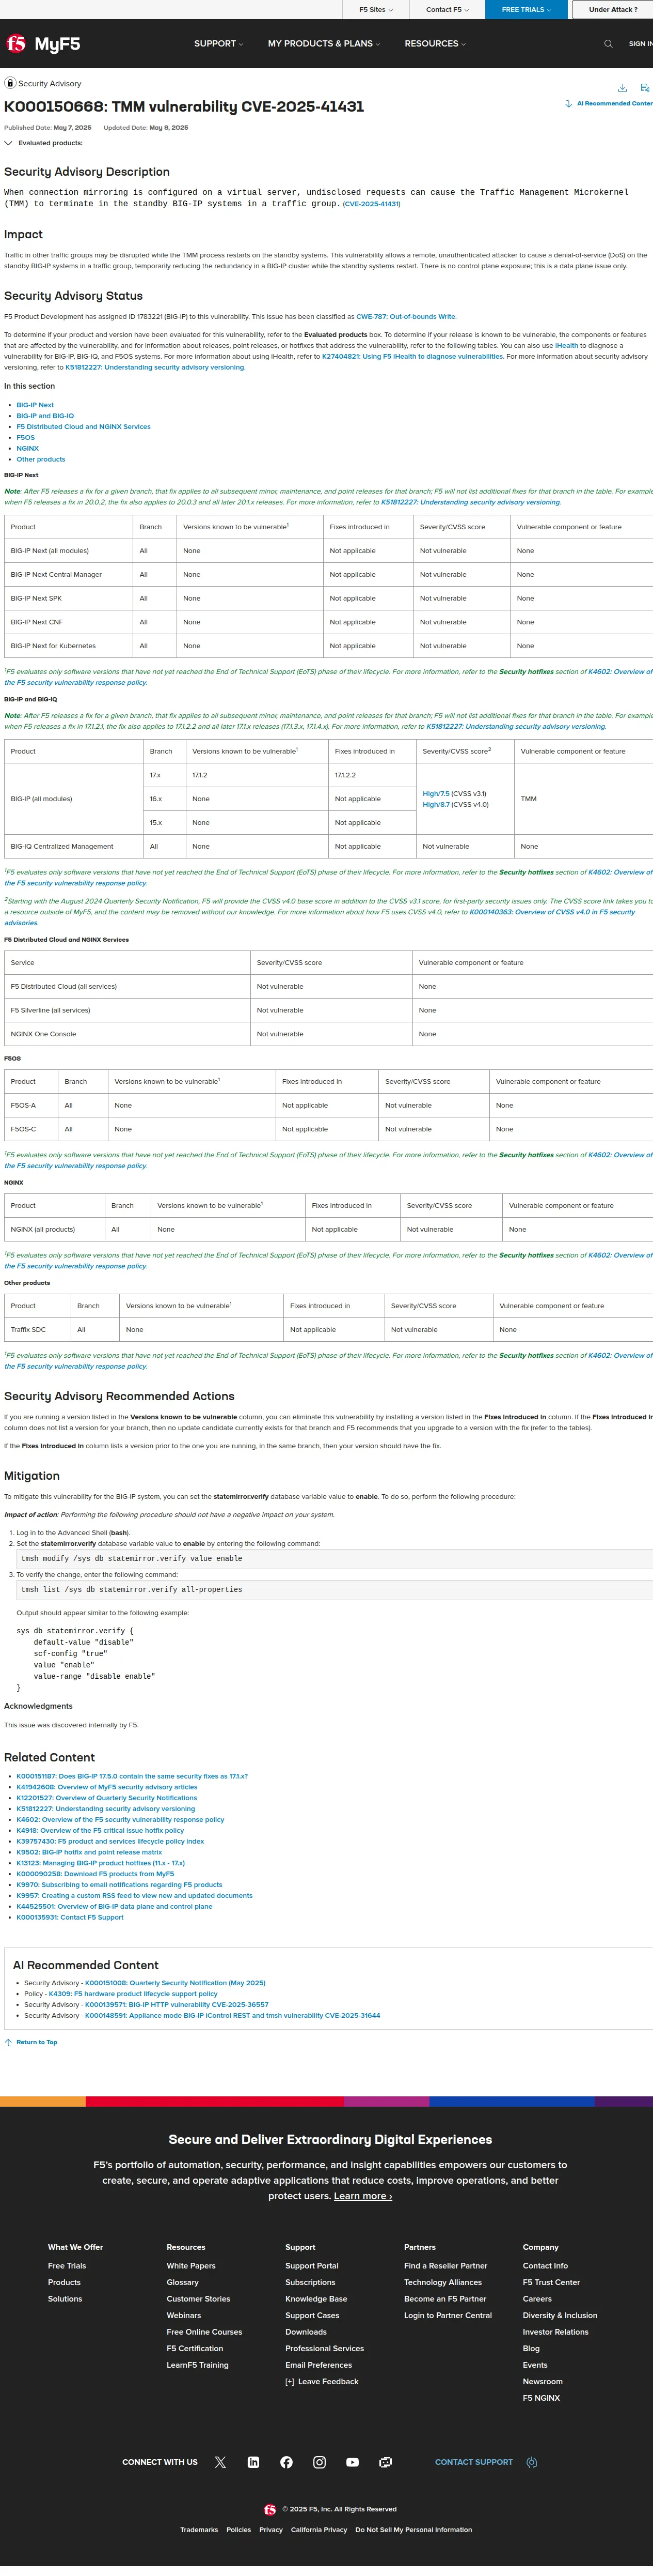Click the download article icon
Viewport: 653px width, 2576px height.
[622, 88]
